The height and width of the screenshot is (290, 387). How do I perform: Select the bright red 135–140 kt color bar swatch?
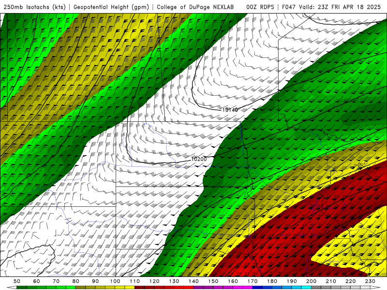click(x=189, y=287)
